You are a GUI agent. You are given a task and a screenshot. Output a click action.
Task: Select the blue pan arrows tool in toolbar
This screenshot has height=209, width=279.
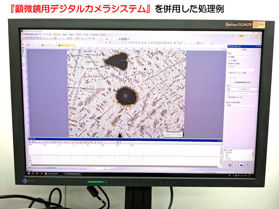pyautogui.click(x=122, y=39)
